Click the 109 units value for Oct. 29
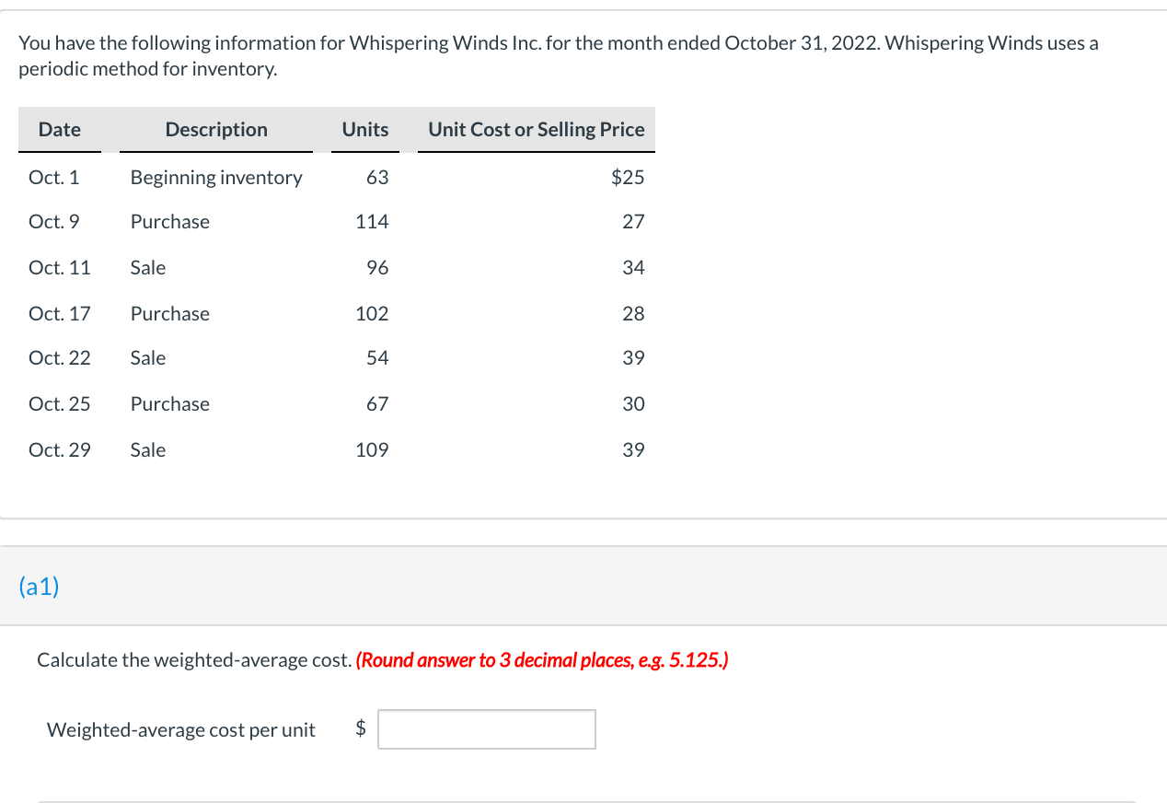Image resolution: width=1167 pixels, height=803 pixels. click(372, 449)
